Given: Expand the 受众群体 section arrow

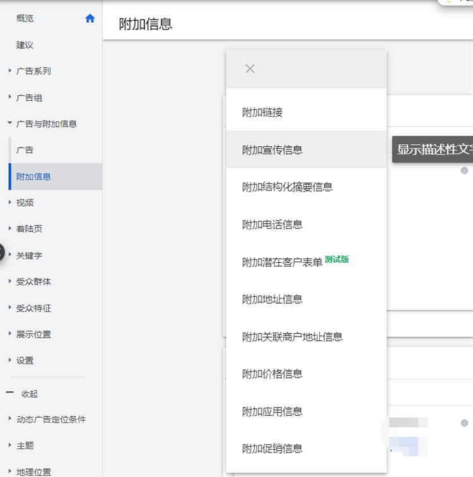Looking at the screenshot, I should point(9,281).
